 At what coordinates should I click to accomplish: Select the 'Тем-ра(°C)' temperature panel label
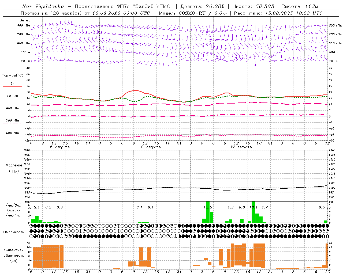point(13,76)
